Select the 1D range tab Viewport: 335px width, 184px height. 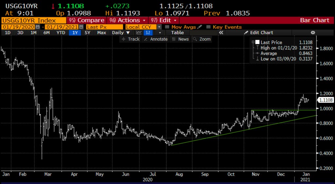click(x=8, y=33)
